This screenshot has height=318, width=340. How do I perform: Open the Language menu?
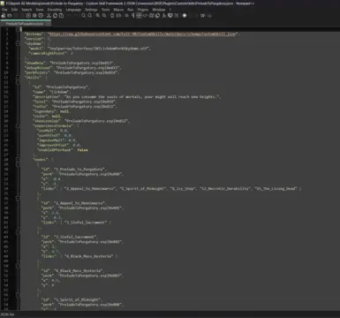pyautogui.click(x=73, y=10)
